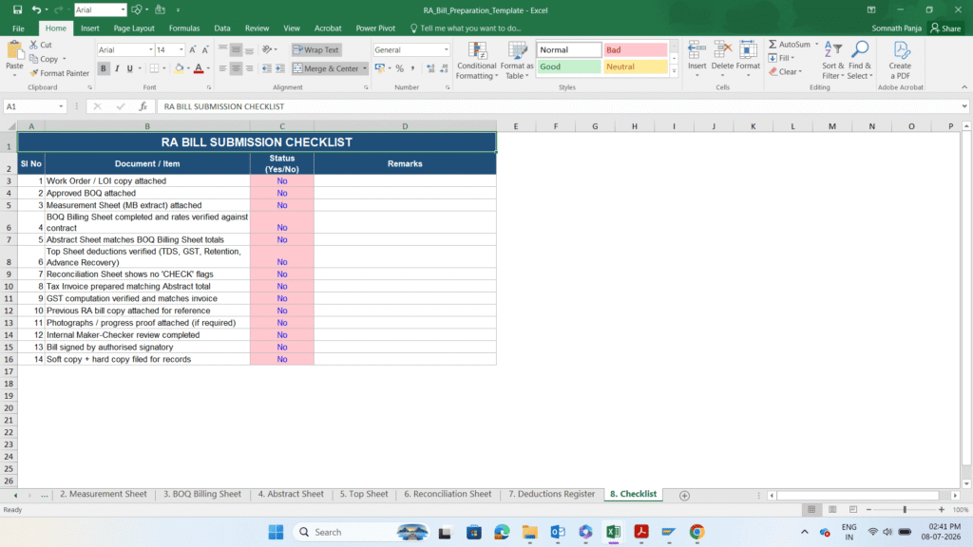Switch to 3. BOQ Billing Sheet tab

[202, 494]
